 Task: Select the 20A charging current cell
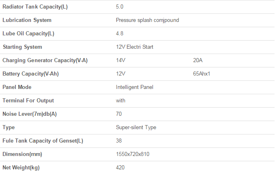pyautogui.click(x=198, y=61)
